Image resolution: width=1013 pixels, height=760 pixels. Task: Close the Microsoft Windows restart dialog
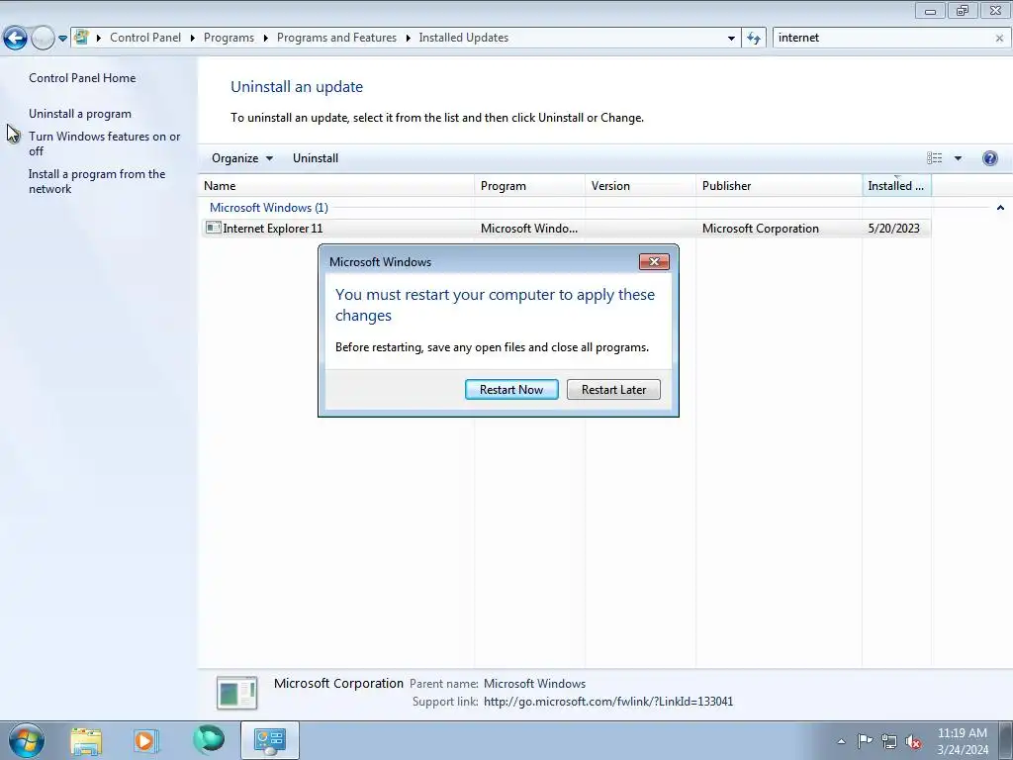tap(654, 261)
